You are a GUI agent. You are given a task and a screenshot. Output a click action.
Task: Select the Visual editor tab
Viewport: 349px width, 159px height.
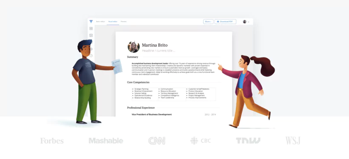113,22
